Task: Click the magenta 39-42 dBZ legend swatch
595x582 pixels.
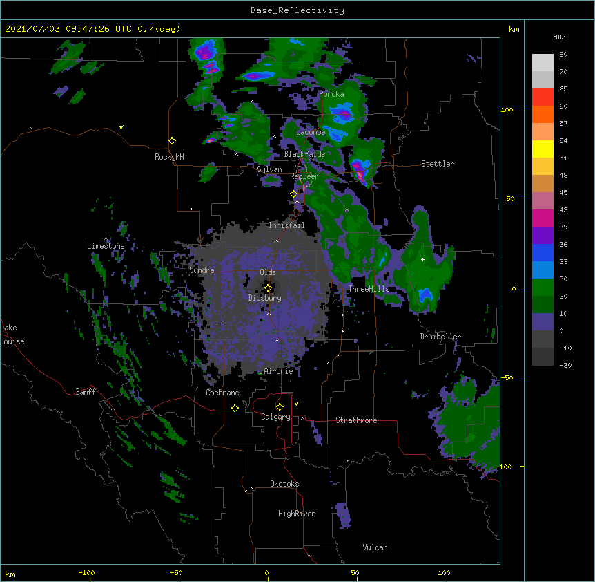Action: point(543,218)
